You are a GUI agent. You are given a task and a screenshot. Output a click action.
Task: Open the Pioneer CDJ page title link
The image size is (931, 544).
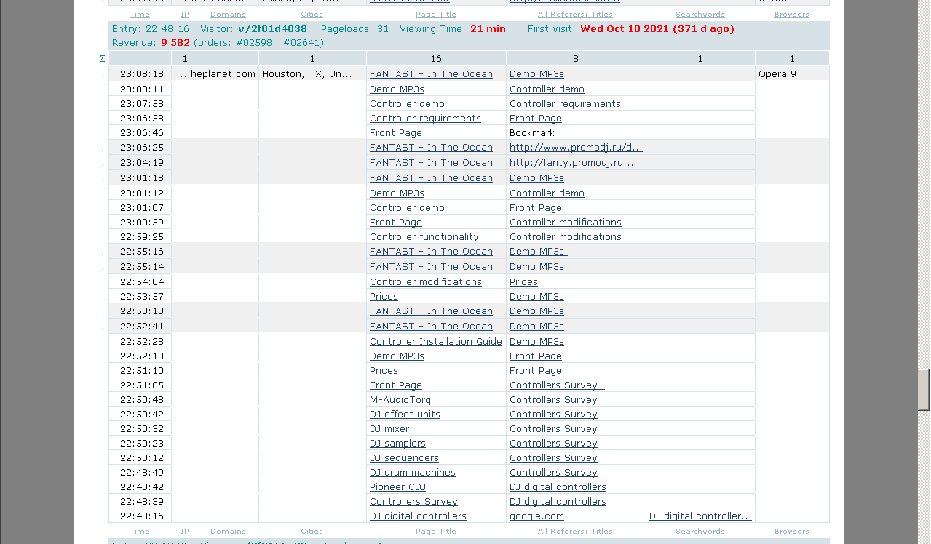397,487
